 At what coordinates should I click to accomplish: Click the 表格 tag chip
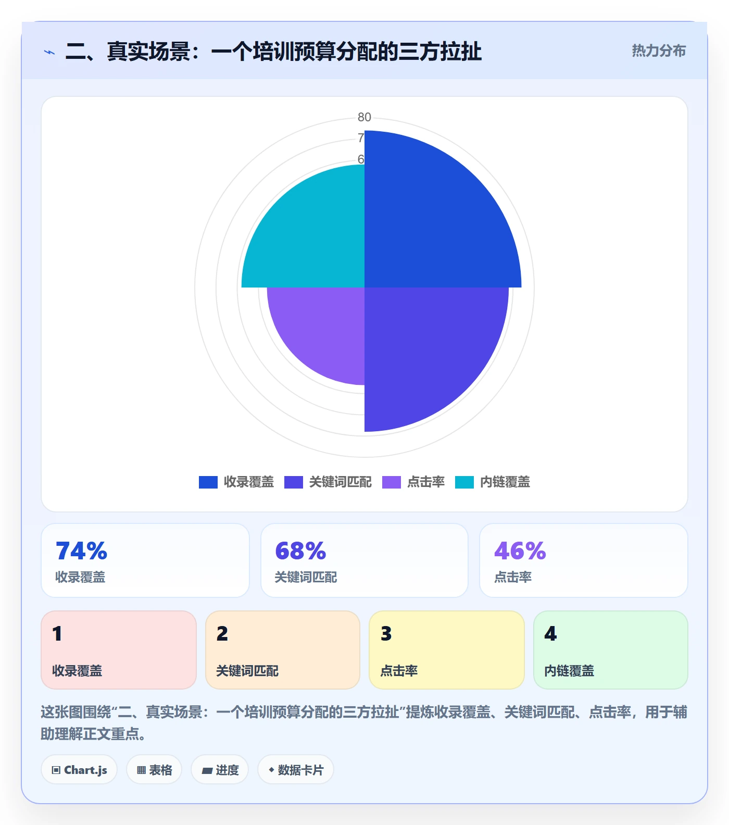pos(154,770)
